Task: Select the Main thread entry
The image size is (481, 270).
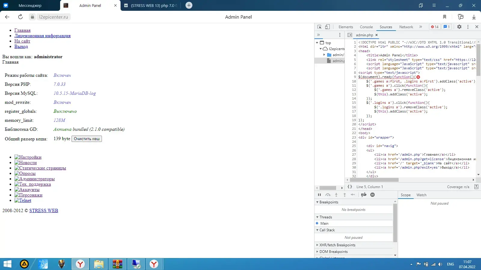Action: [x=354, y=223]
